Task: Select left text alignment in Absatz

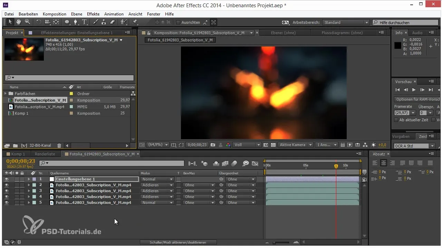Action: pyautogui.click(x=375, y=163)
